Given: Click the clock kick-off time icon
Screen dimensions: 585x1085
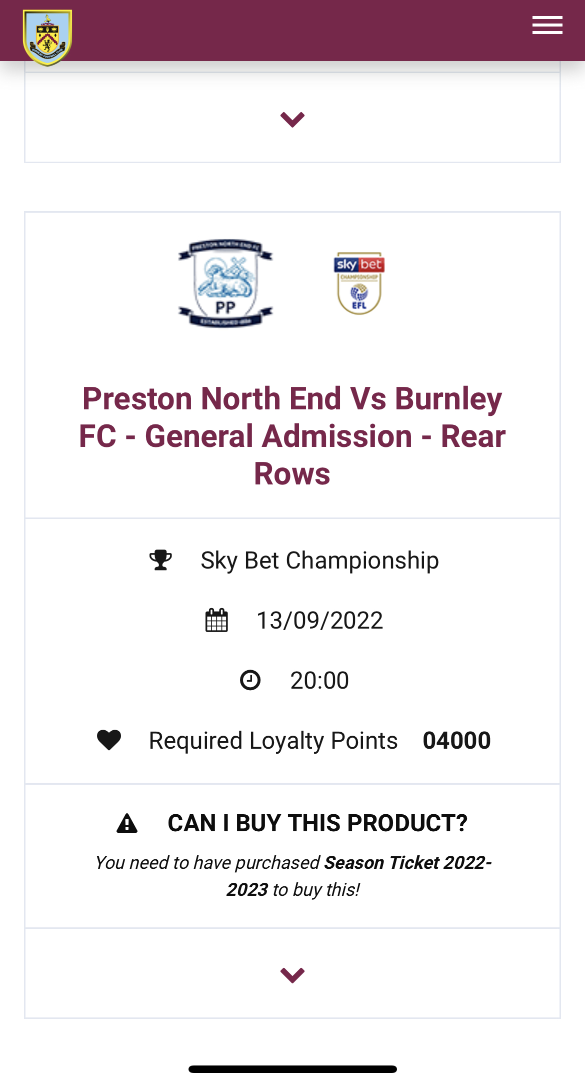Looking at the screenshot, I should coord(250,680).
